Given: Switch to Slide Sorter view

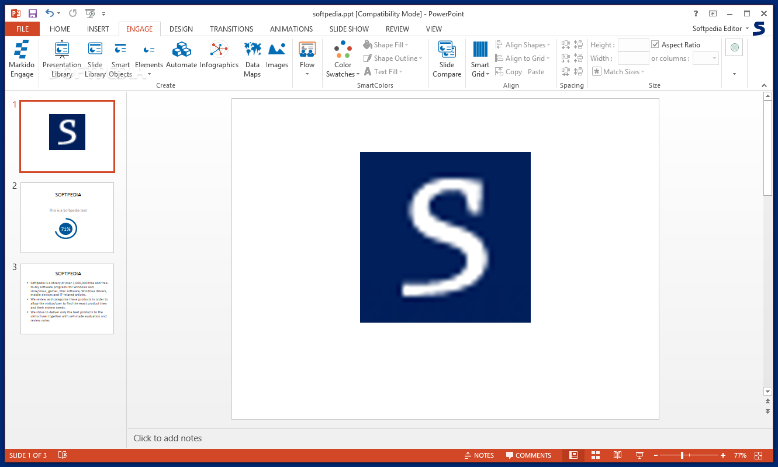Looking at the screenshot, I should point(596,455).
